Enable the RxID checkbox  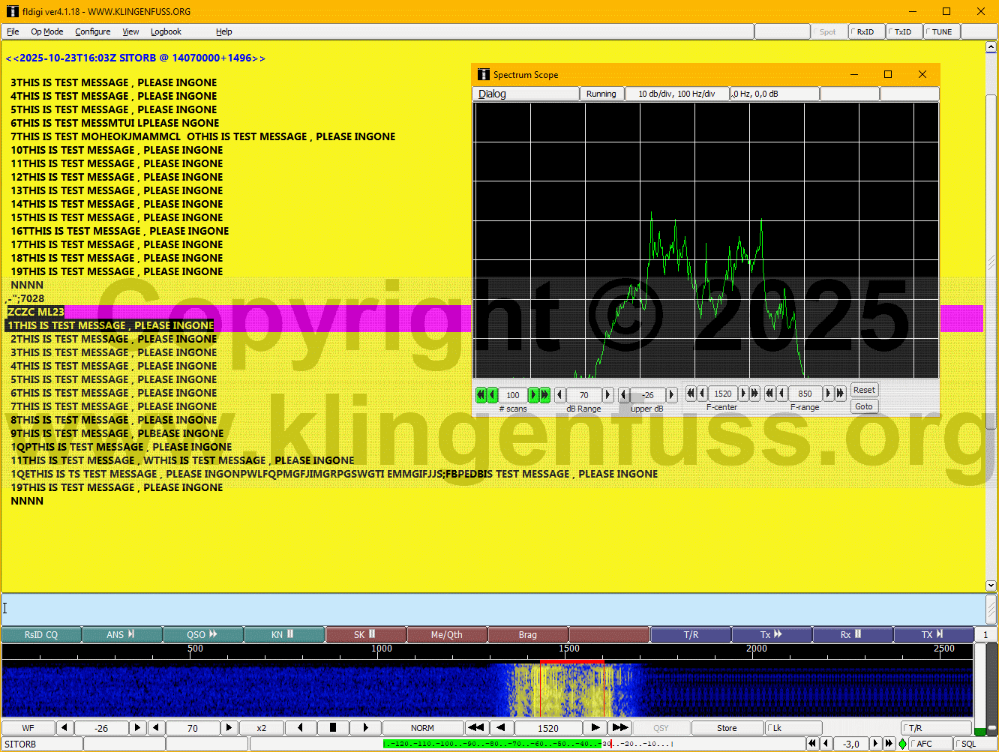click(865, 31)
